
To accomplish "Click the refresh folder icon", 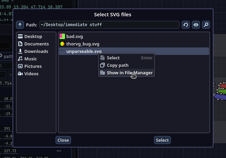I will coord(185,25).
